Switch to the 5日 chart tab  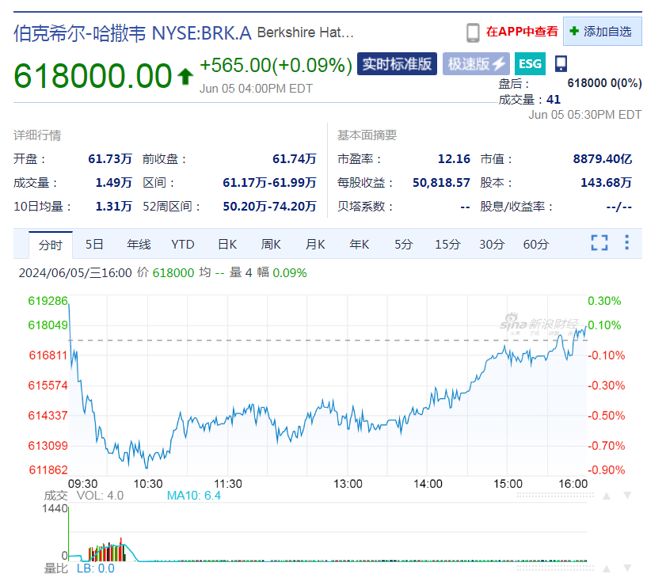[x=94, y=245]
